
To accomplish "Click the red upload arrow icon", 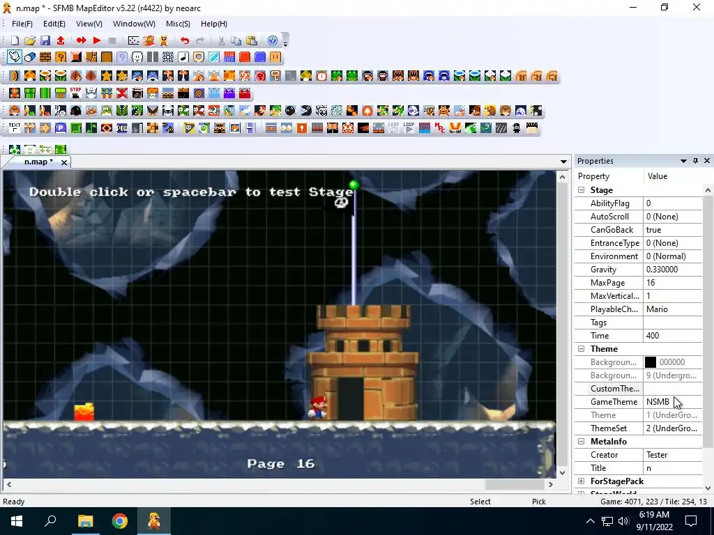I will coord(61,40).
